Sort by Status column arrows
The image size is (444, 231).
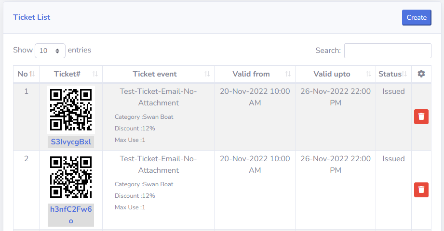tap(404, 74)
